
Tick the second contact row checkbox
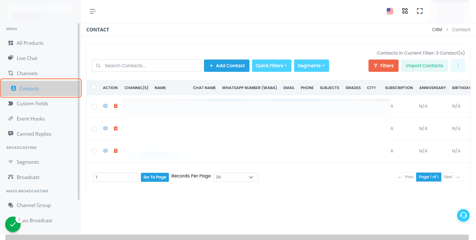click(x=94, y=129)
